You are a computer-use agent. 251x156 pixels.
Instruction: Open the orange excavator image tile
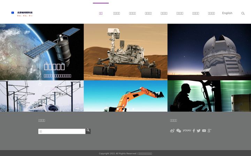(x=125, y=96)
